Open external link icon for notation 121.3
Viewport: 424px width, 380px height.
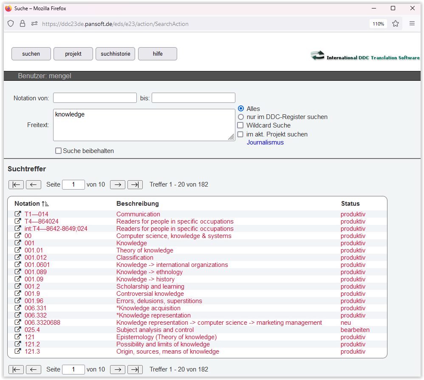pyautogui.click(x=18, y=352)
